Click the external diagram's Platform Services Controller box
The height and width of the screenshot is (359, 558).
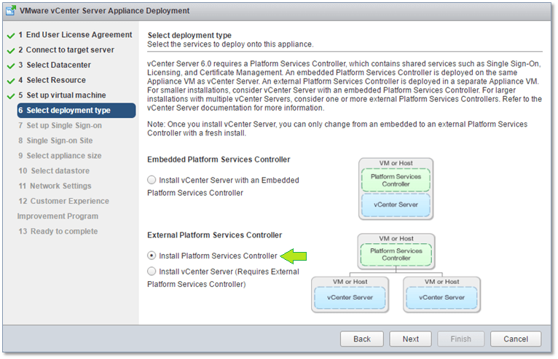396,254
